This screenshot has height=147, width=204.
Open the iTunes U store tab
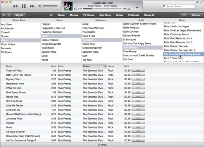pos(149,15)
